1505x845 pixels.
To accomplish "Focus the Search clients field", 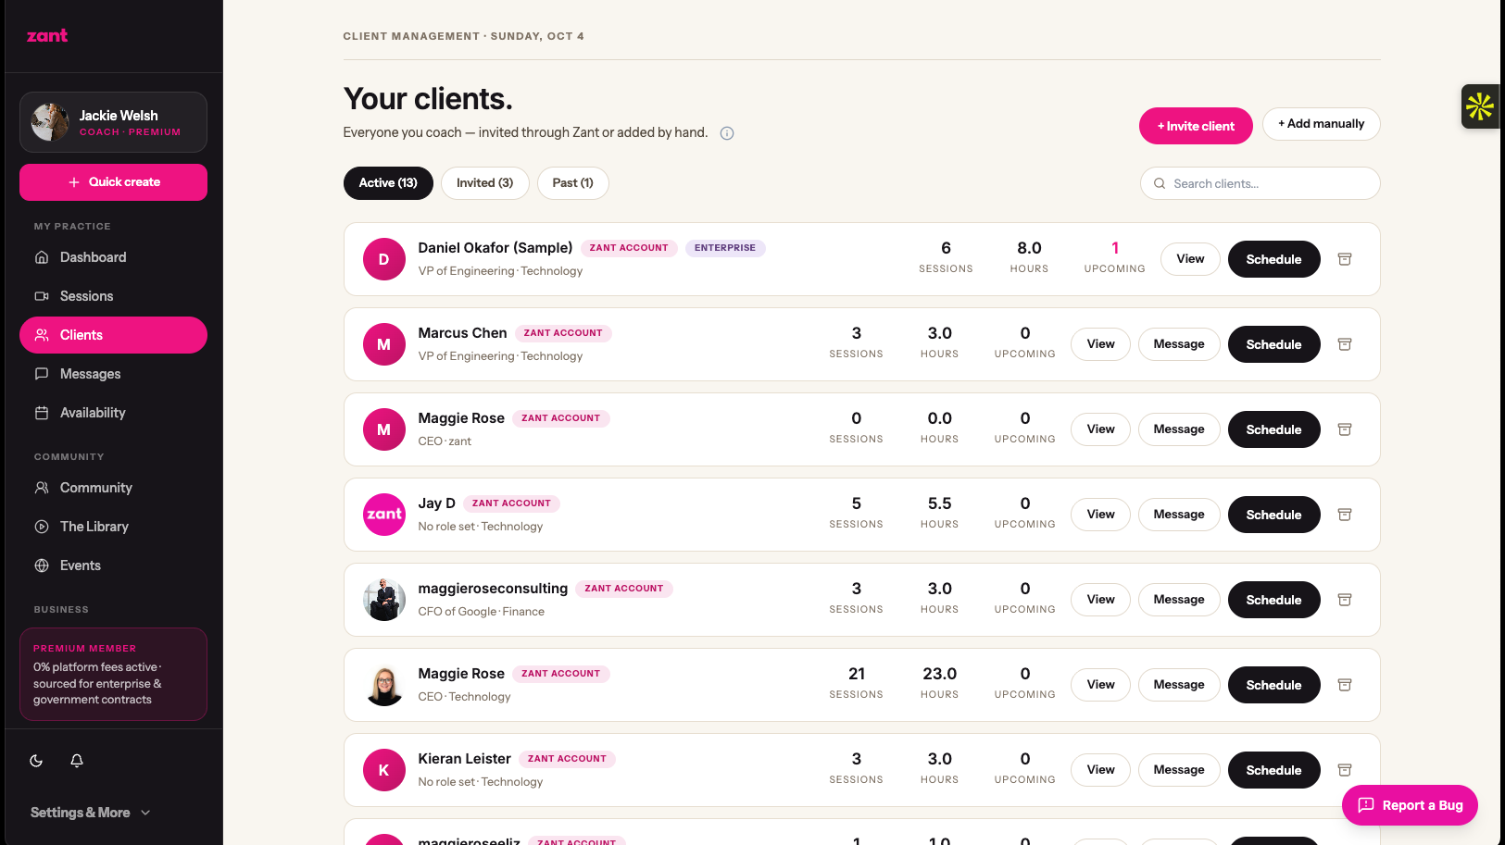I will click(x=1260, y=183).
